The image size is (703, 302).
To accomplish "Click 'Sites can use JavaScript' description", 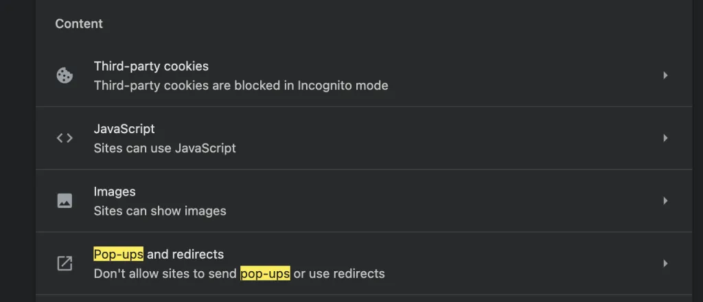I will pos(165,148).
